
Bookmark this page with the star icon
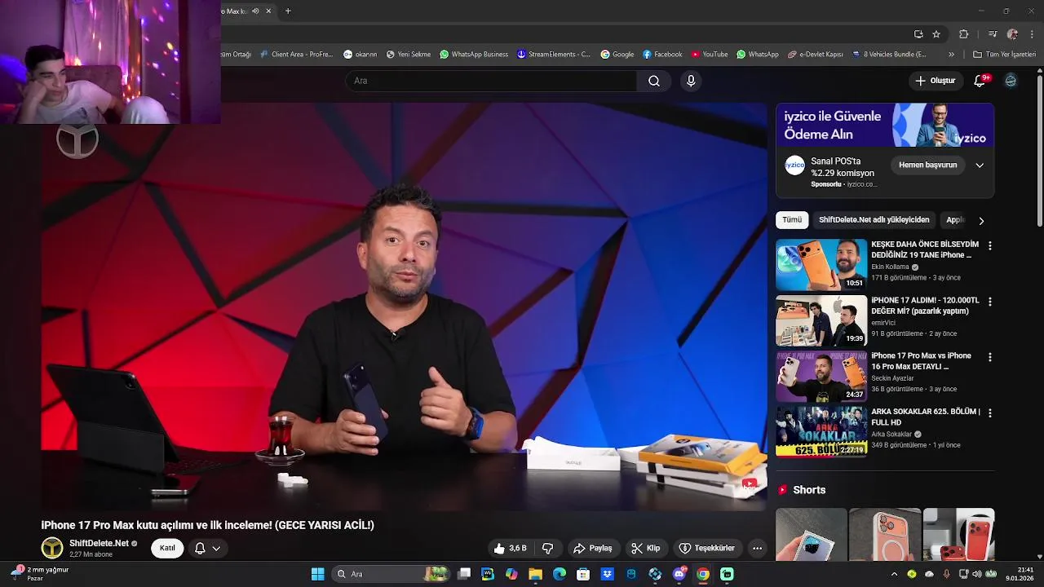click(x=936, y=34)
